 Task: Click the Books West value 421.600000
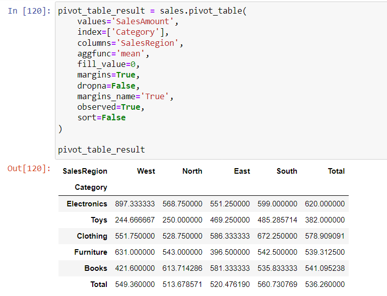click(135, 268)
